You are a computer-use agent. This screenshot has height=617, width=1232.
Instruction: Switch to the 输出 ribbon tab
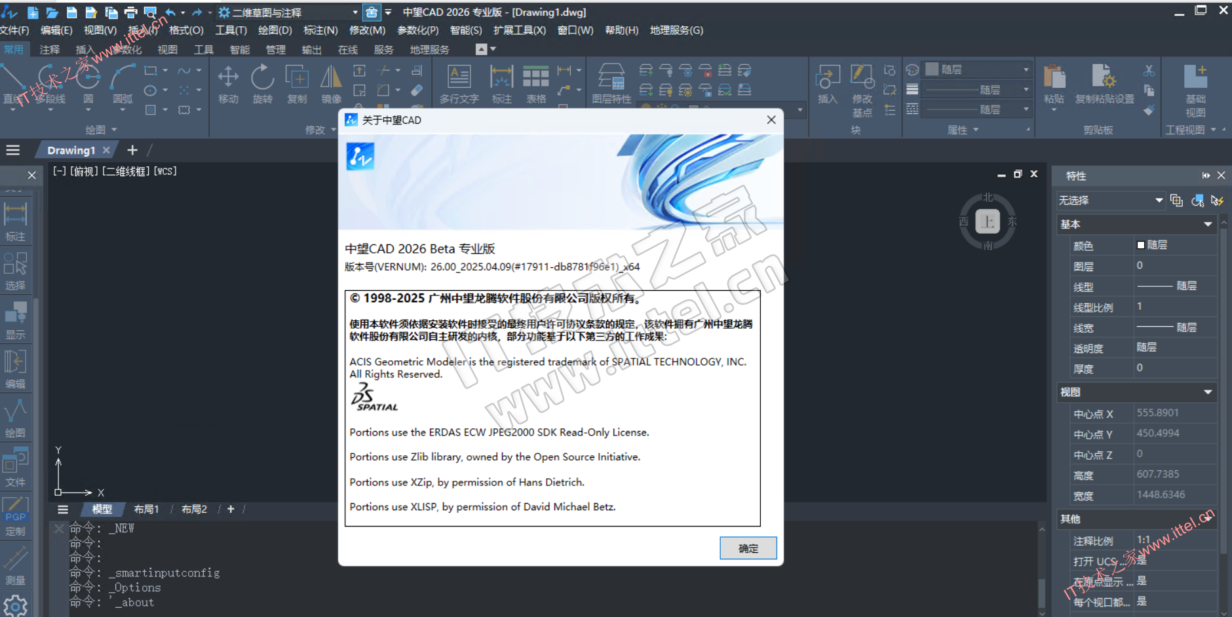(311, 50)
